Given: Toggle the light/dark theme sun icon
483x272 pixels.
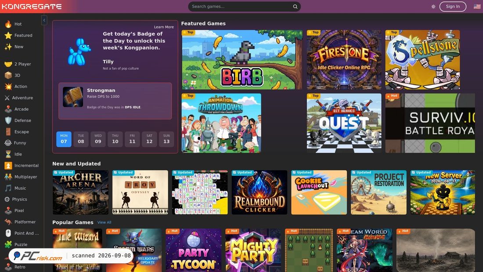Looking at the screenshot, I should pyautogui.click(x=433, y=7).
